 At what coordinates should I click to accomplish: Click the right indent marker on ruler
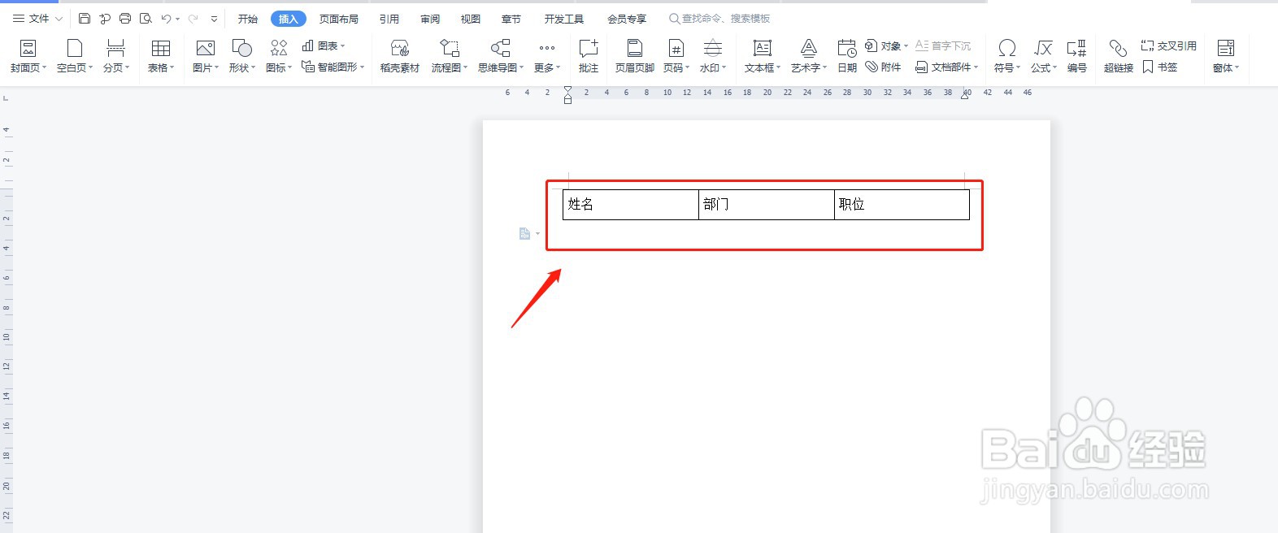965,95
